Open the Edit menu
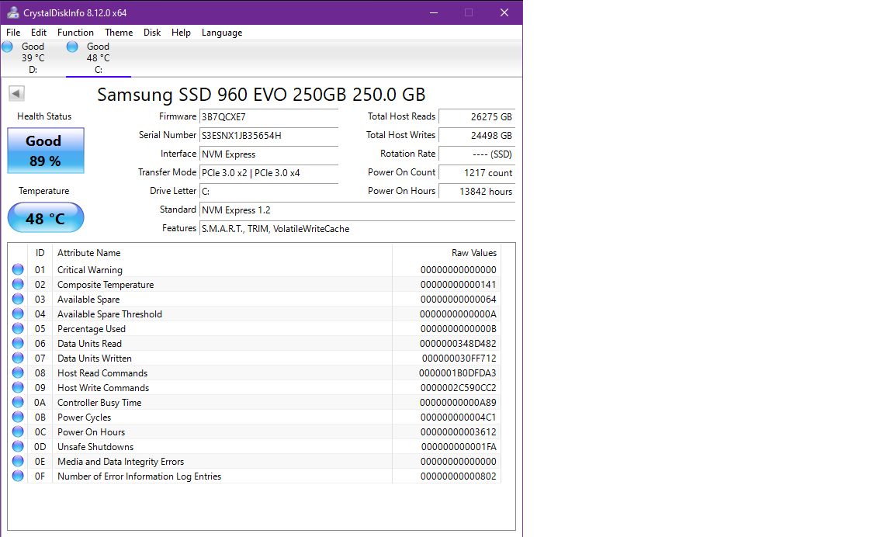Viewport: 894px width, 537px height. coord(39,33)
